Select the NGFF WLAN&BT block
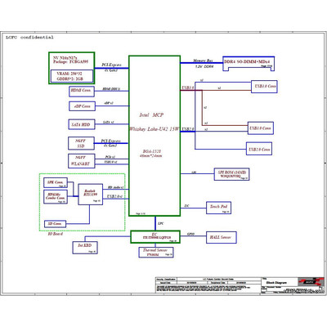327x327 pixels. 81,161
